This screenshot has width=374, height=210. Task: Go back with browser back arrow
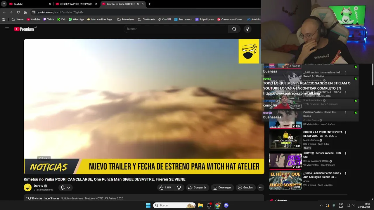tap(4, 12)
